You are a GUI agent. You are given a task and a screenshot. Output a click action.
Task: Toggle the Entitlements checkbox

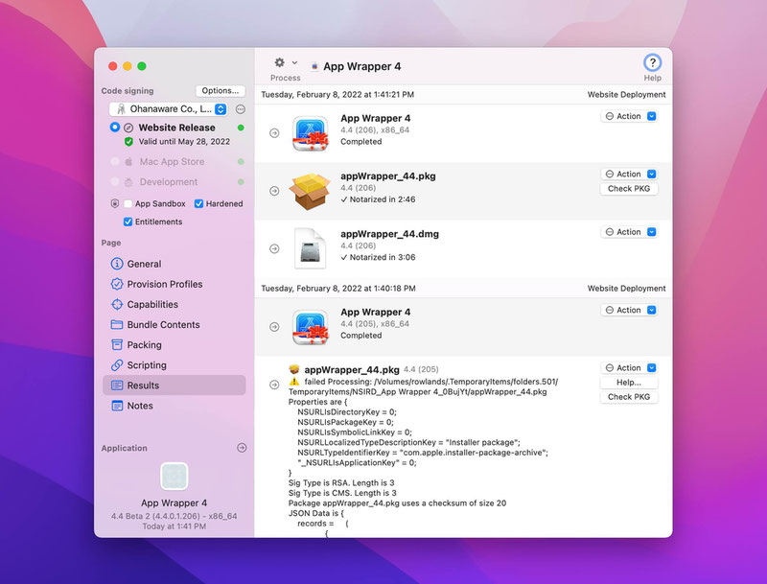[128, 222]
